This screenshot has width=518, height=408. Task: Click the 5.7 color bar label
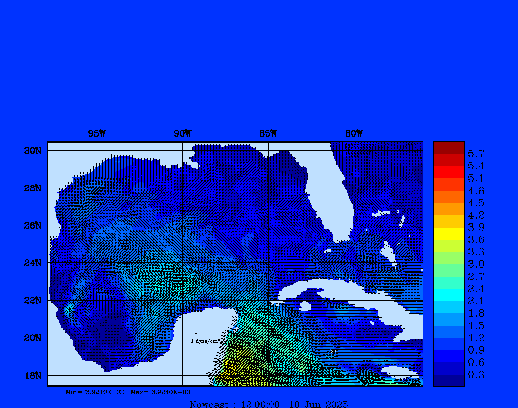point(476,153)
